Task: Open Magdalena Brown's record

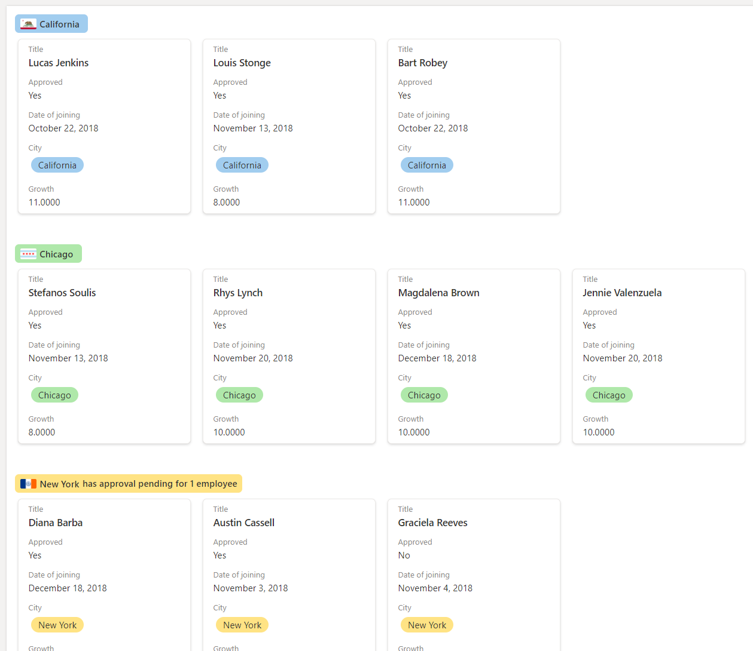Action: [x=438, y=292]
